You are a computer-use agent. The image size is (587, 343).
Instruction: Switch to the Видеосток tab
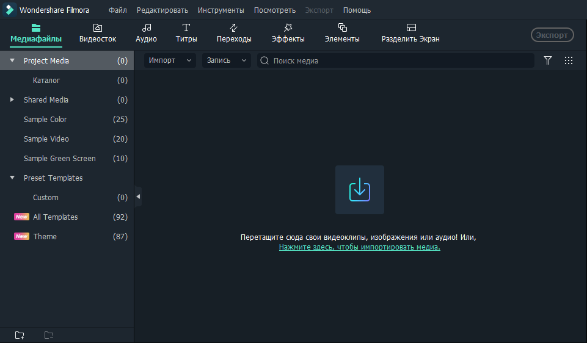click(98, 34)
